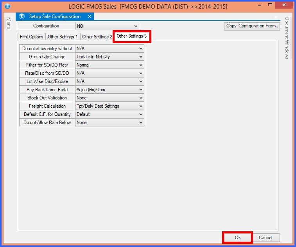Expand Lot Wise Disc/Excise dropdown
This screenshot has height=247, width=296.
pyautogui.click(x=109, y=81)
